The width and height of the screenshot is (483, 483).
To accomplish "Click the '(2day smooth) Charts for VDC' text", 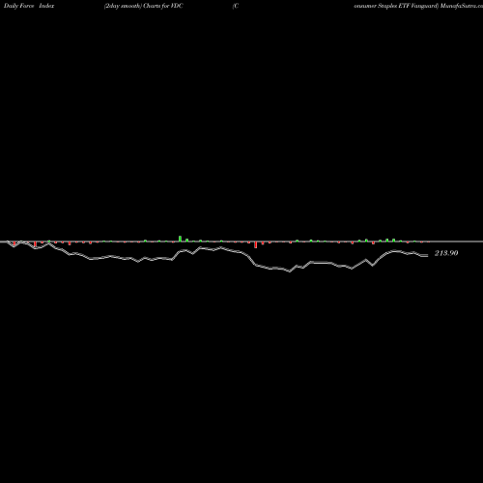I will (143, 6).
